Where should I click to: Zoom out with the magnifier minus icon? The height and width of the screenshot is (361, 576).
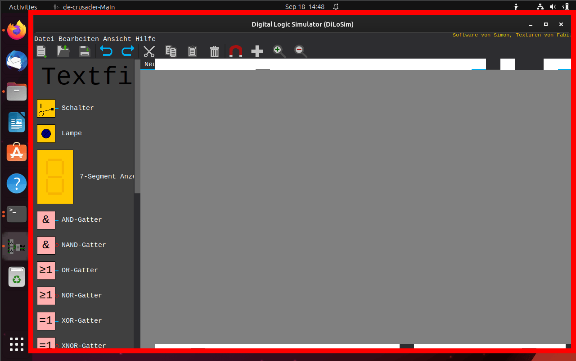(x=301, y=51)
